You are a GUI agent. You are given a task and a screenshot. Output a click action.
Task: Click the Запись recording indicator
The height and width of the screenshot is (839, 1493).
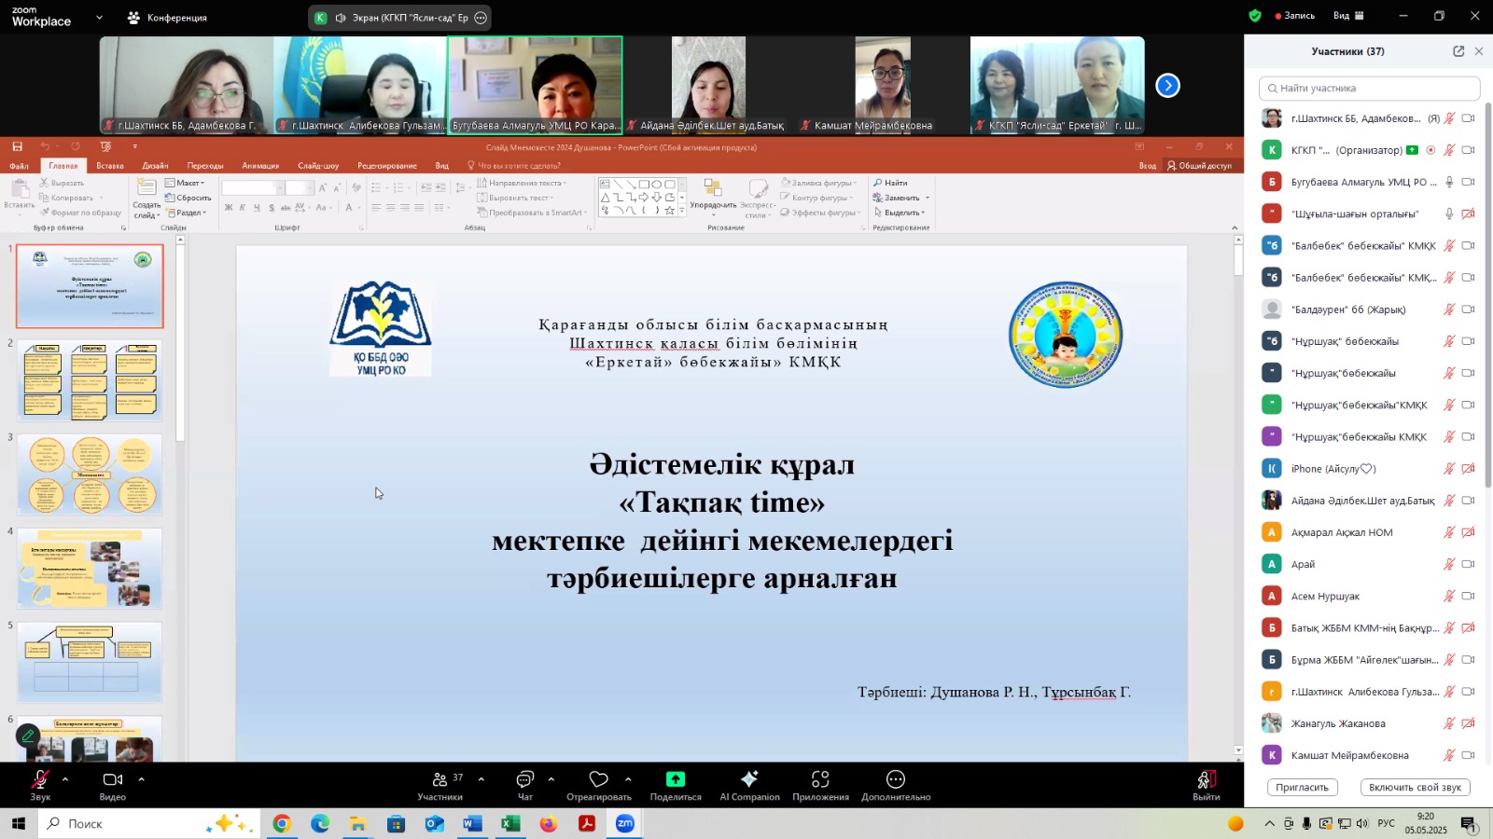pos(1294,16)
